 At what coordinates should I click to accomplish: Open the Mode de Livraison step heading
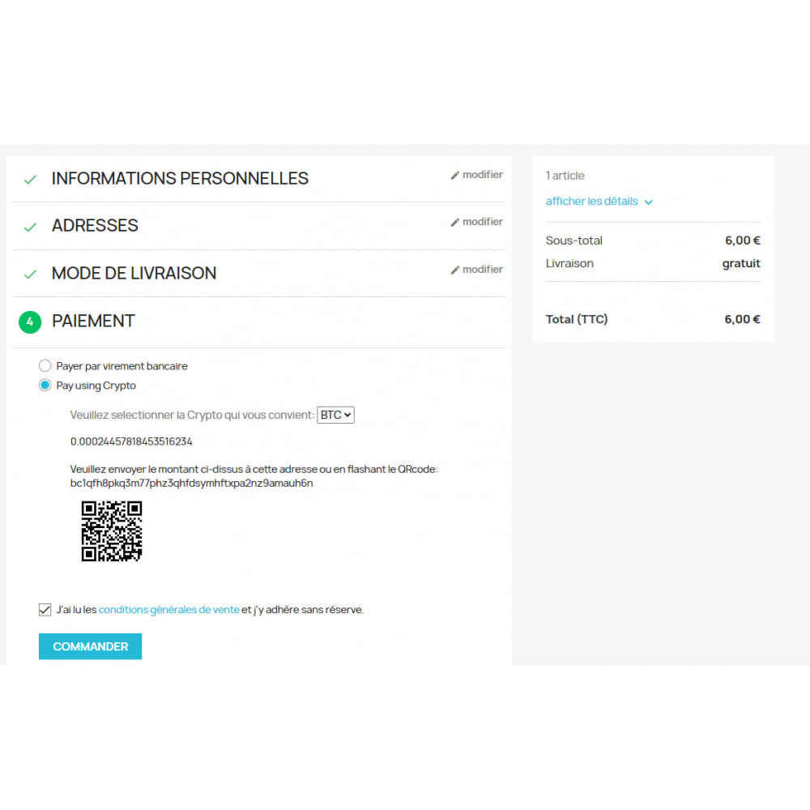pyautogui.click(x=134, y=273)
